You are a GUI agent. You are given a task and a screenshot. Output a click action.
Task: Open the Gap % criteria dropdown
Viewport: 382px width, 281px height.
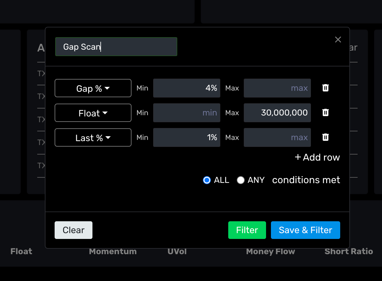pos(93,88)
